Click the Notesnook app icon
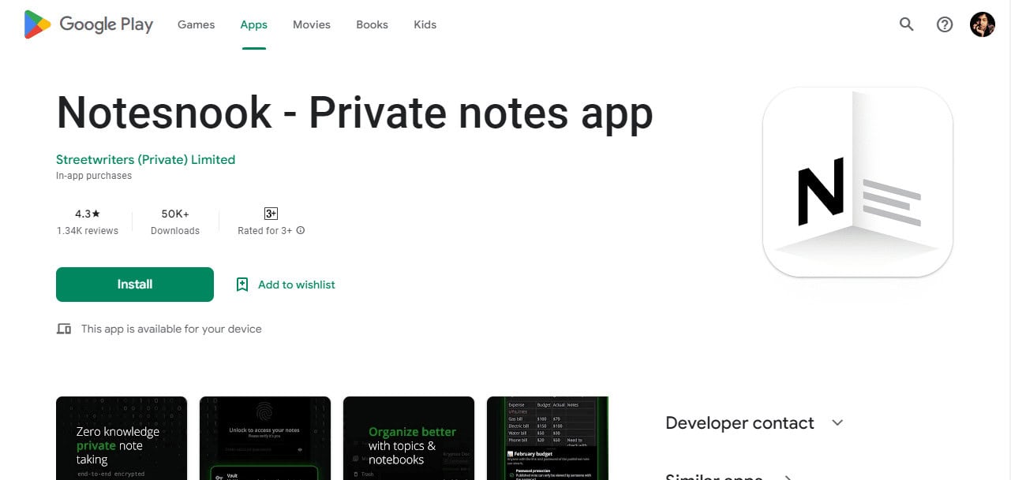Viewport: 1011px width, 480px height. [x=858, y=182]
